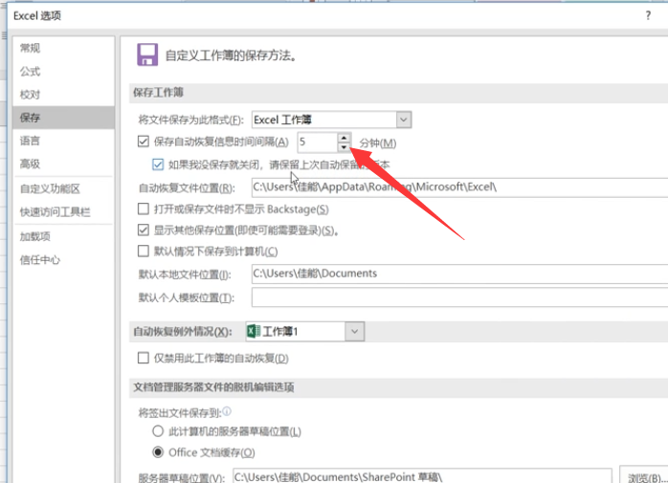Enable 仅禁用此工作簿的自动恢复 checkbox

(144, 358)
